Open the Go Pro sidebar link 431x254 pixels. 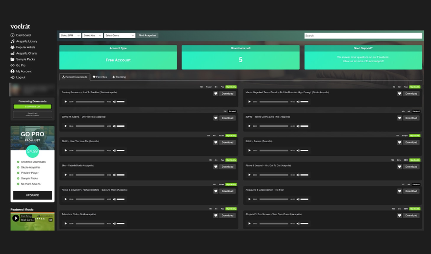18,66
